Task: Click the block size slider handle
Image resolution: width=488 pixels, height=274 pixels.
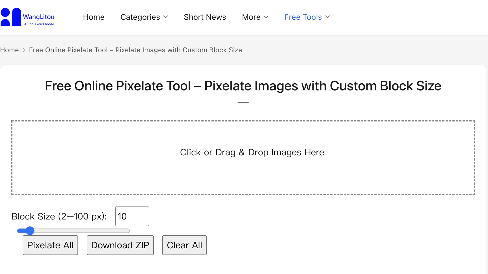Action: [30, 231]
